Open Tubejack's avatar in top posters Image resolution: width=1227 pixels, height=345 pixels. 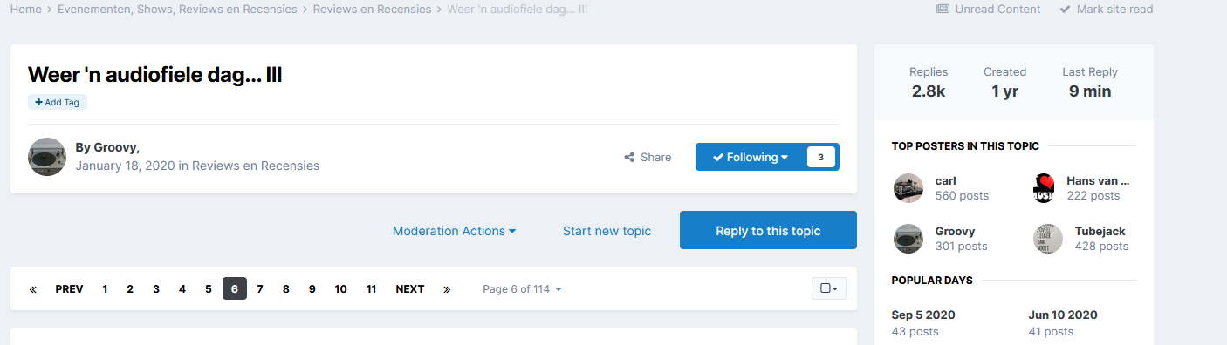1048,239
